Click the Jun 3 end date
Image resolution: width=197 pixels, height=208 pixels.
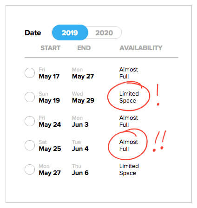coord(80,124)
